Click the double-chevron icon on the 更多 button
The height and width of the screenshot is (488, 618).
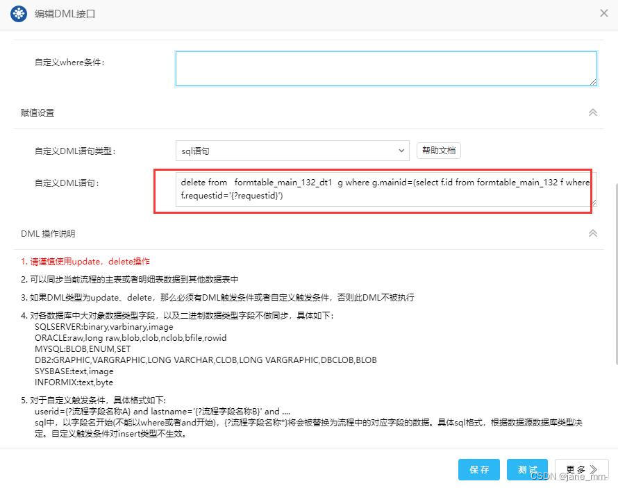(x=595, y=469)
